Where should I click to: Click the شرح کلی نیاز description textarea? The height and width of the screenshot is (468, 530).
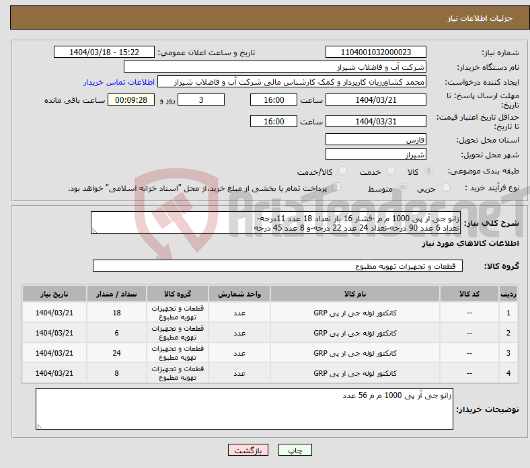click(x=276, y=223)
